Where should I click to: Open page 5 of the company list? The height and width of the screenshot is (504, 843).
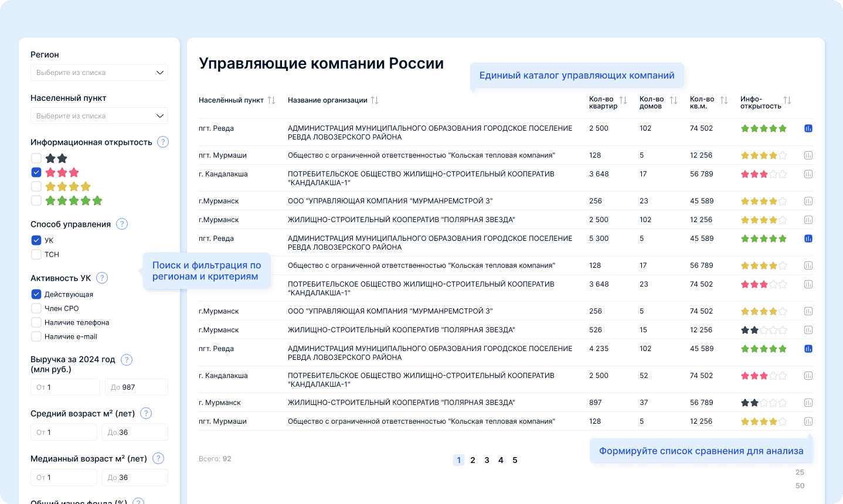click(x=515, y=460)
